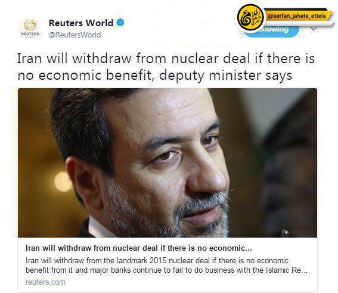The width and height of the screenshot is (338, 293).
Task: Visit the reuters.com domain link
Action: pyautogui.click(x=45, y=282)
